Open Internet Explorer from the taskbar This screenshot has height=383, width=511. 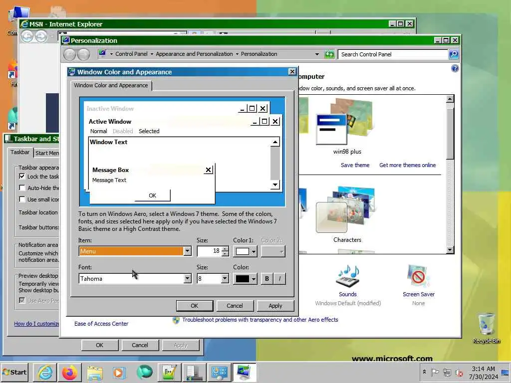(x=45, y=372)
